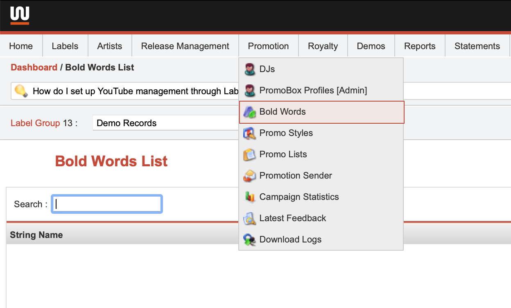Focus the Search text field
511x308 pixels.
(107, 204)
